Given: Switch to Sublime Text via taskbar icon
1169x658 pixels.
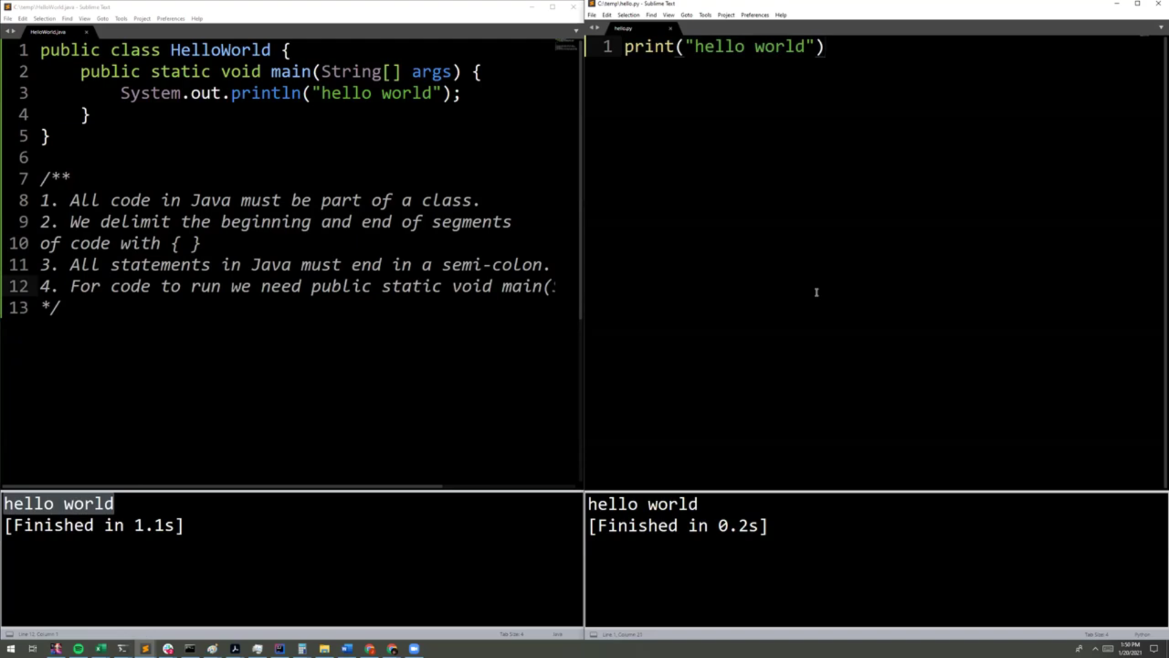Looking at the screenshot, I should tap(145, 649).
